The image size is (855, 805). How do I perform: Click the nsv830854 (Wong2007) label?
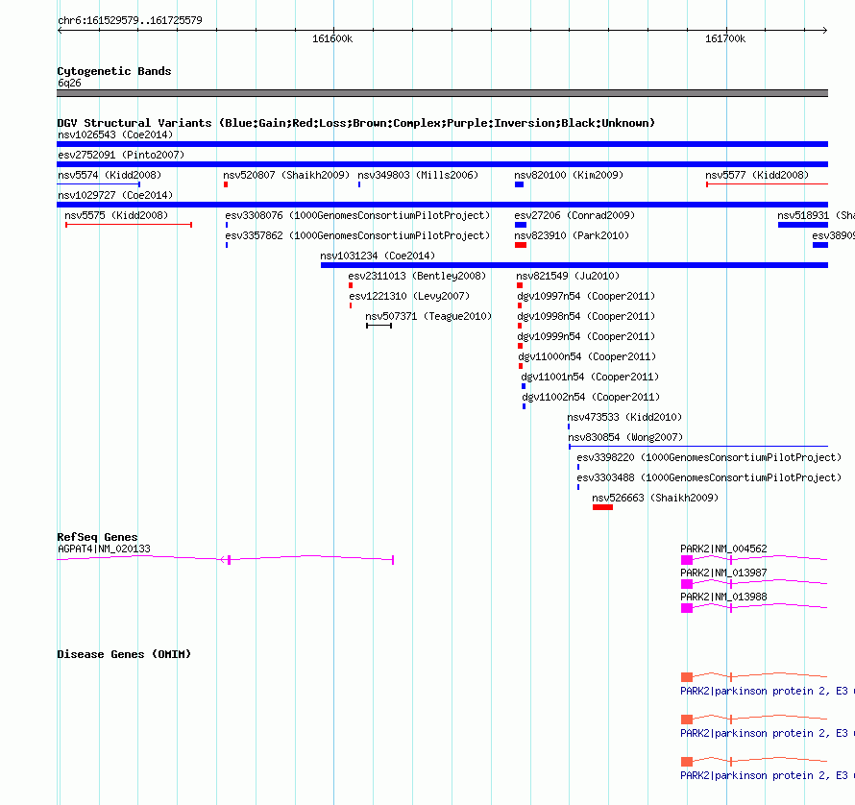(625, 437)
